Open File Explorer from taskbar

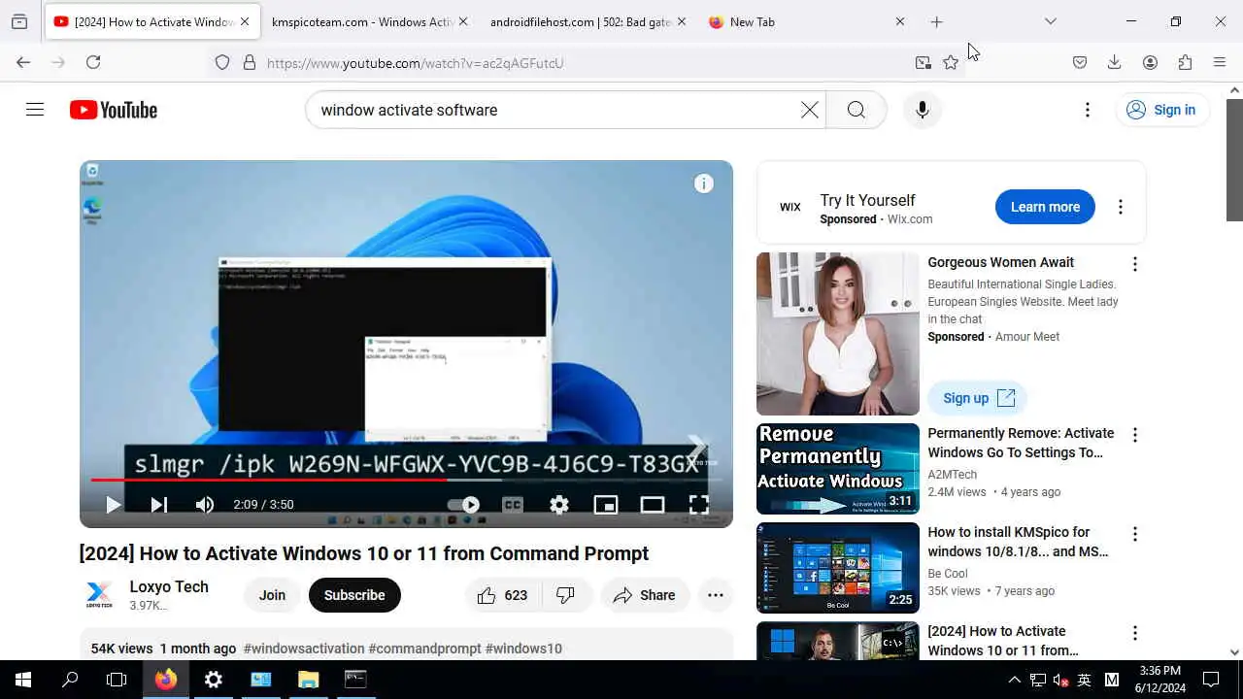(308, 680)
